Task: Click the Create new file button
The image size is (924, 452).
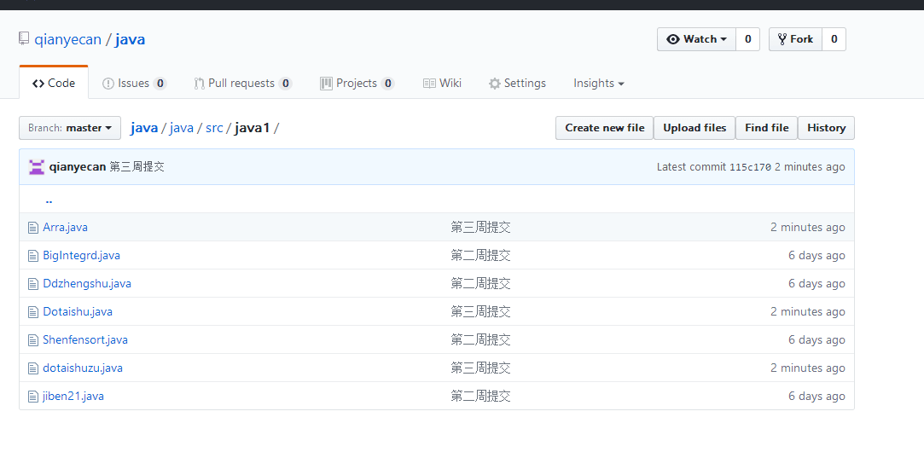Action: (x=605, y=128)
